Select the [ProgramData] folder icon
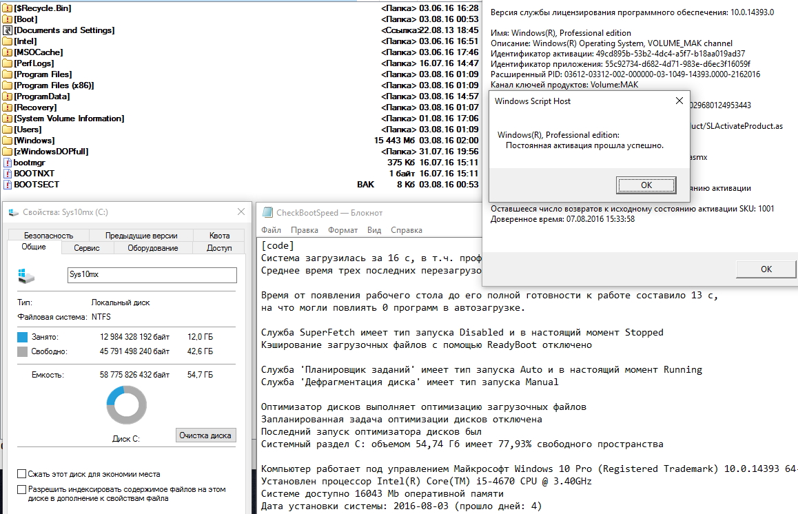798x514 pixels. click(x=7, y=96)
